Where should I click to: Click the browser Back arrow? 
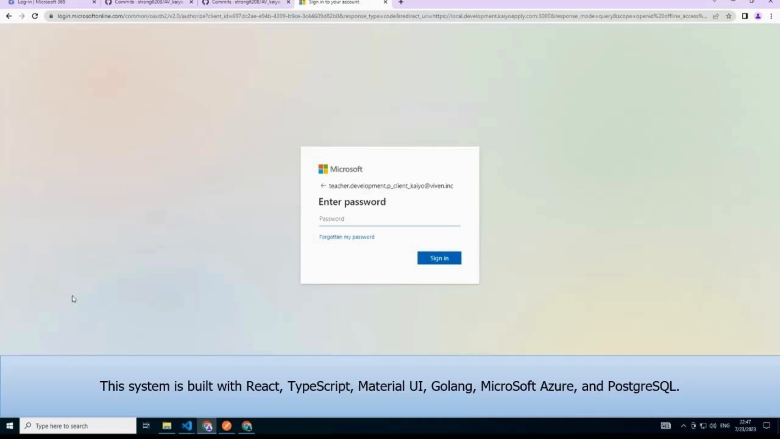[9, 16]
